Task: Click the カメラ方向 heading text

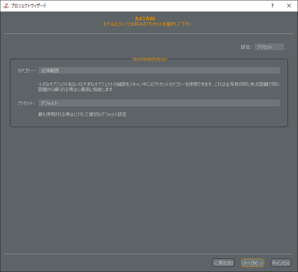Action: click(x=145, y=19)
